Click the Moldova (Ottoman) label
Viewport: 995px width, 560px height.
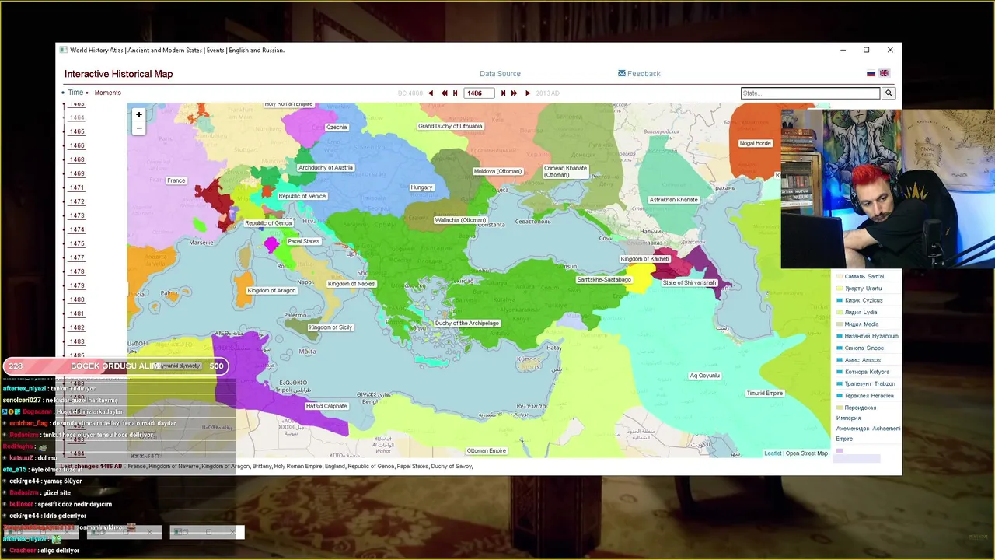click(x=498, y=171)
